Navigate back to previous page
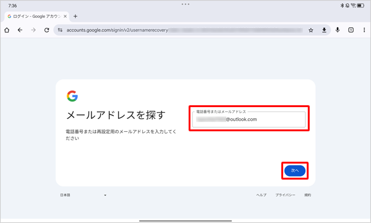Image resolution: width=371 pixels, height=223 pixels. tap(20, 30)
